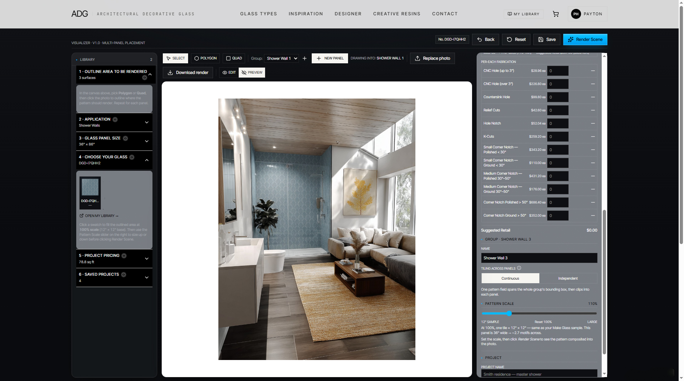
Task: Open the shopping cart icon
Action: pos(555,14)
